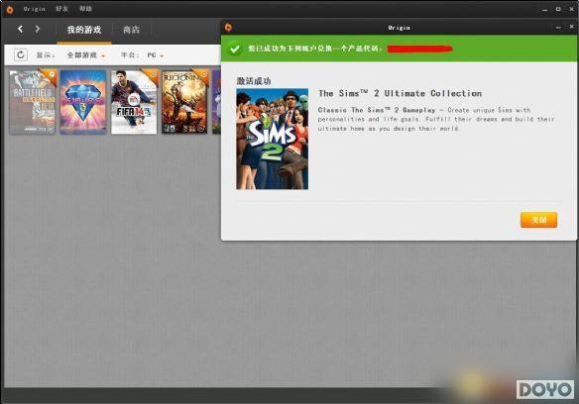
Task: Click the green success checkmark icon
Action: coord(234,49)
